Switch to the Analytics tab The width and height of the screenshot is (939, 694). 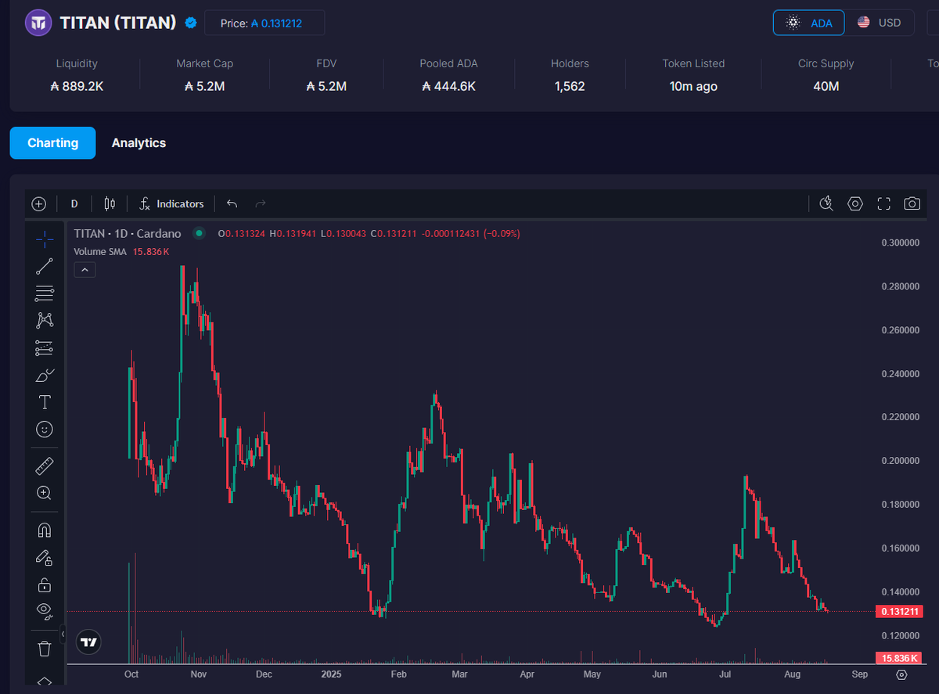[x=139, y=143]
